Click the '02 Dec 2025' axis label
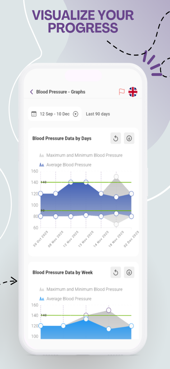The image size is (170, 369). pyautogui.click(x=131, y=239)
